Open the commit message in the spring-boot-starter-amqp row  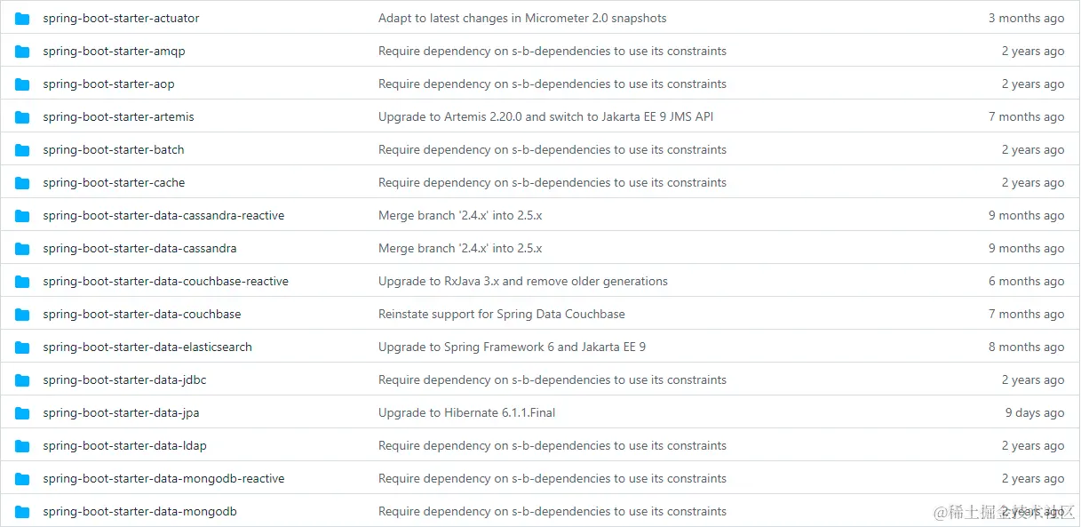[x=552, y=52]
